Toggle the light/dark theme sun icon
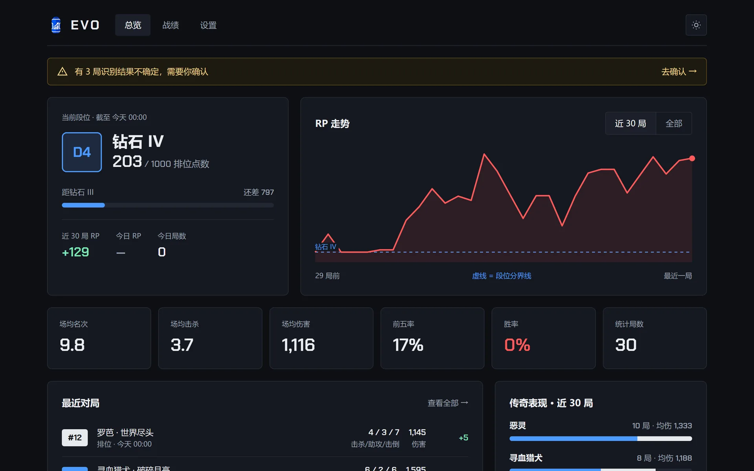This screenshot has width=754, height=471. point(696,25)
